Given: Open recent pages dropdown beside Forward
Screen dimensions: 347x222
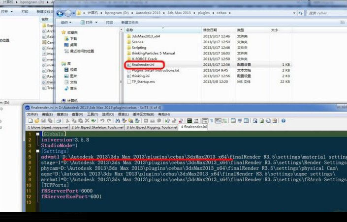Looking at the screenshot, I should [73, 13].
